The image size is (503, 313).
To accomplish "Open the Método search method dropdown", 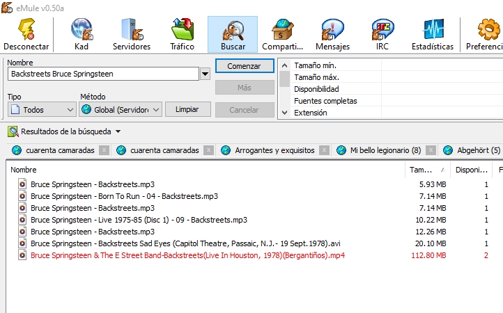I will (x=121, y=110).
